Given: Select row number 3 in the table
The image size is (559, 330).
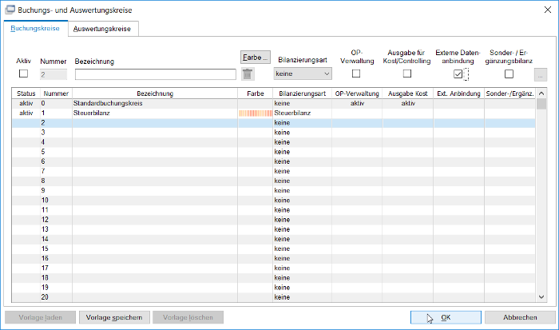Looking at the screenshot, I should click(274, 133).
